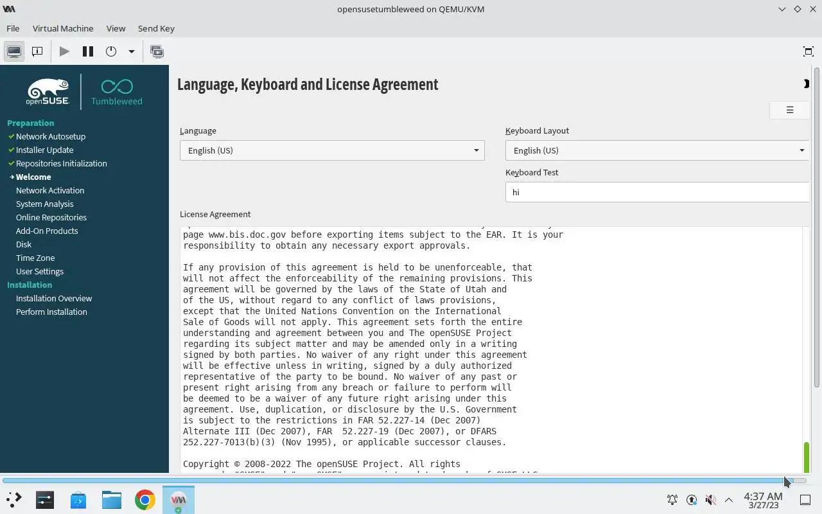Select User Settings step
The image size is (822, 514).
click(x=40, y=271)
